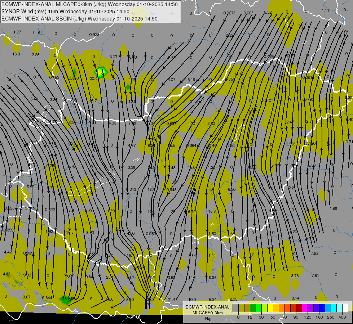The image size is (353, 324).
Task: Click the gray swatch in the MLCAPE legend
Action: [x=235, y=308]
